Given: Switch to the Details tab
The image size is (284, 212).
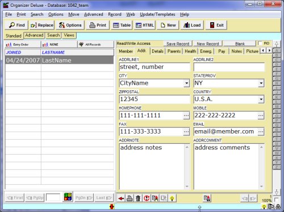Looking at the screenshot, I should [x=157, y=51].
